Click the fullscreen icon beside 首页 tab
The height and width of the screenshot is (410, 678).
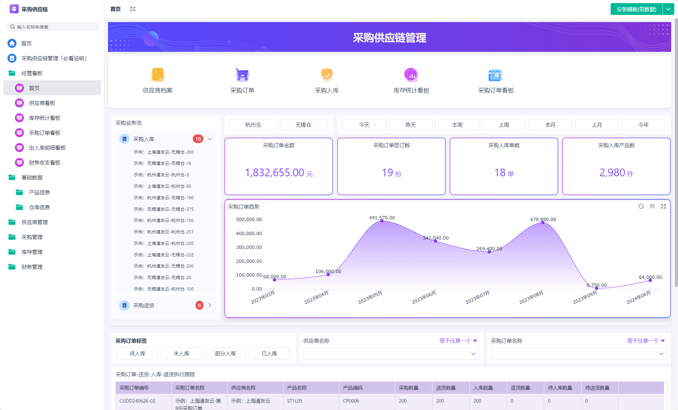(133, 9)
